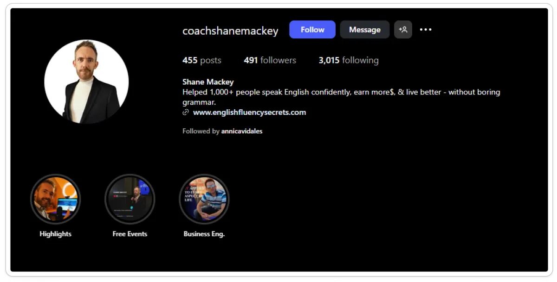Click the Highlights text label
The width and height of the screenshot is (557, 282).
click(55, 234)
